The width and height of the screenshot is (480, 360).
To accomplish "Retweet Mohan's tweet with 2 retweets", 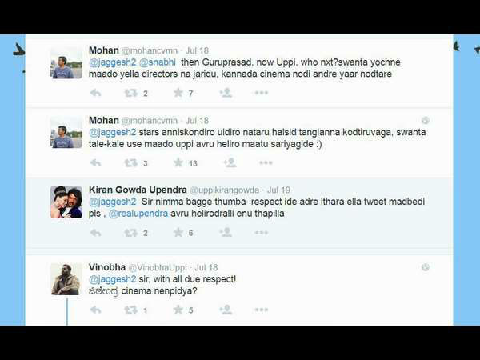I will (130, 93).
